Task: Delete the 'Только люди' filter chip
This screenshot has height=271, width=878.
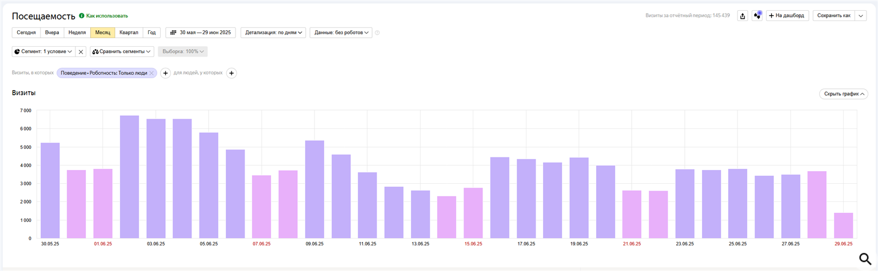Action: click(x=151, y=74)
